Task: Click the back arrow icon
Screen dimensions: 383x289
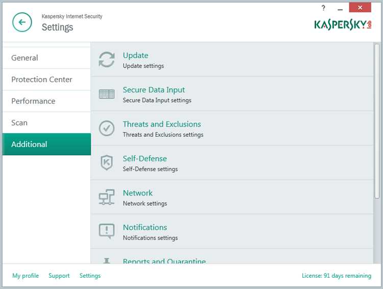Action: coord(22,22)
